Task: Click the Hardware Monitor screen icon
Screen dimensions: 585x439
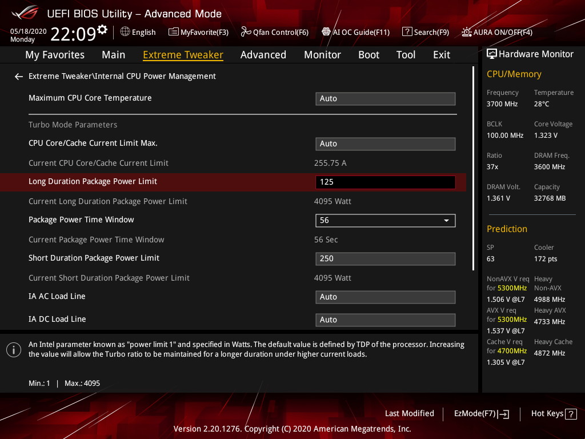Action: 492,54
